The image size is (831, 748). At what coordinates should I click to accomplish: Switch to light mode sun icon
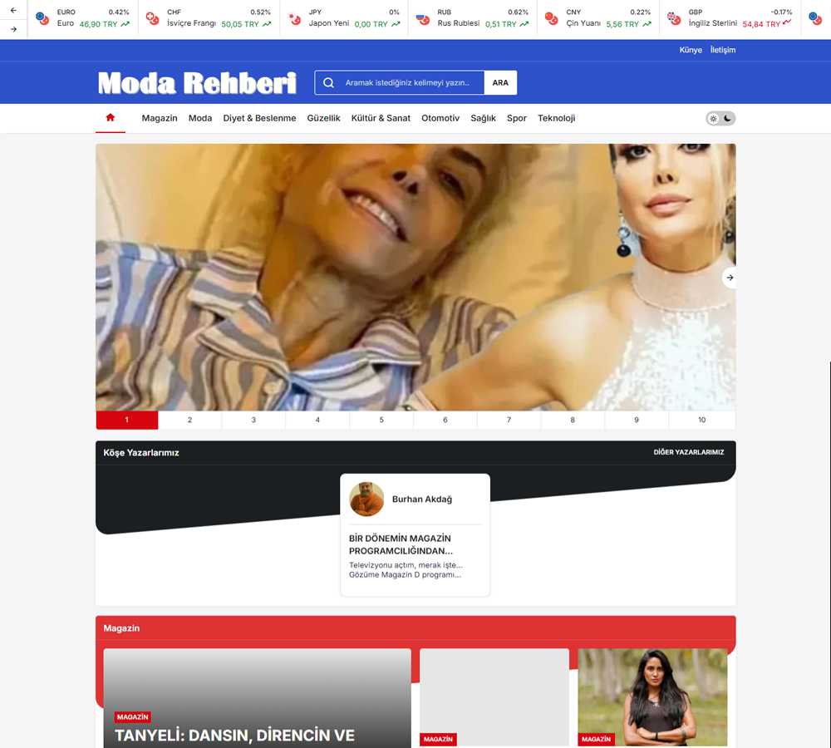[x=713, y=119]
